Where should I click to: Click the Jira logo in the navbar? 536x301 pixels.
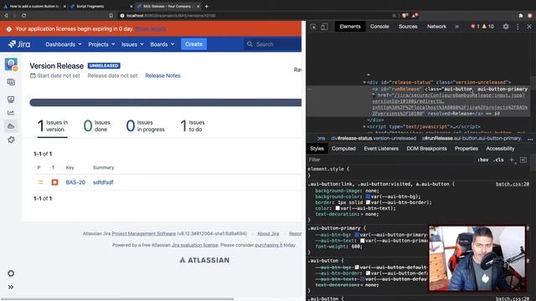[x=19, y=44]
